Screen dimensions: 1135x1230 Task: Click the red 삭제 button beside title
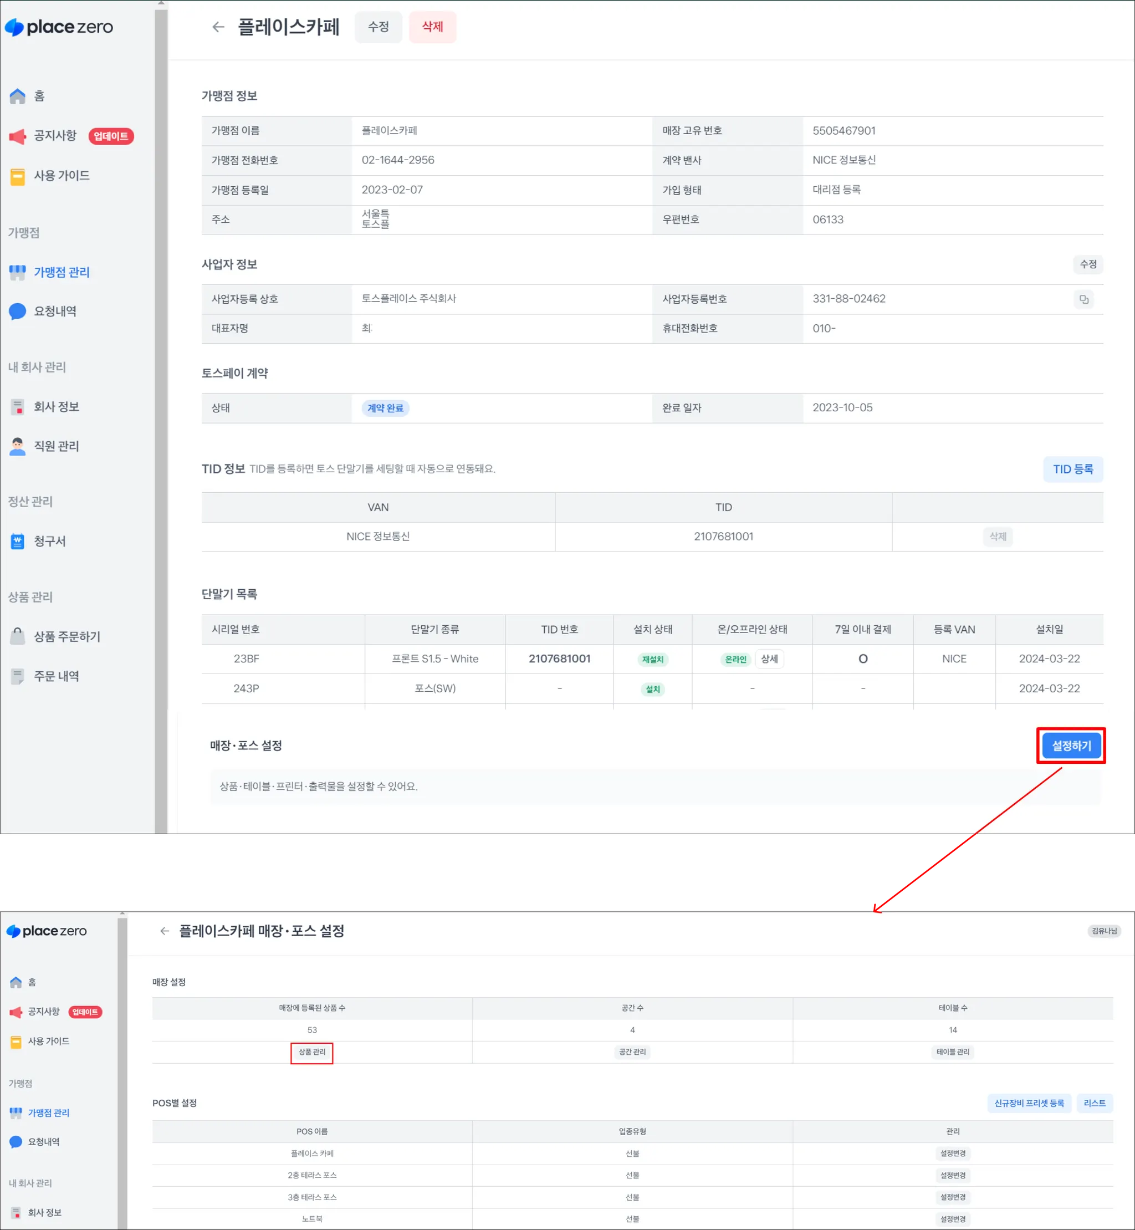[432, 27]
